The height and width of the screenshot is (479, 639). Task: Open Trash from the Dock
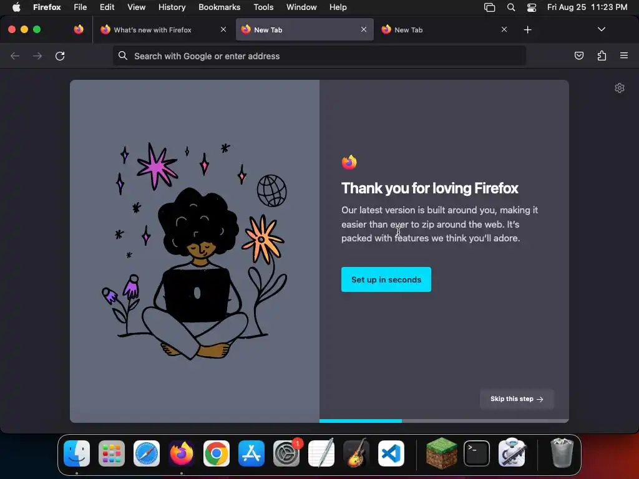562,453
